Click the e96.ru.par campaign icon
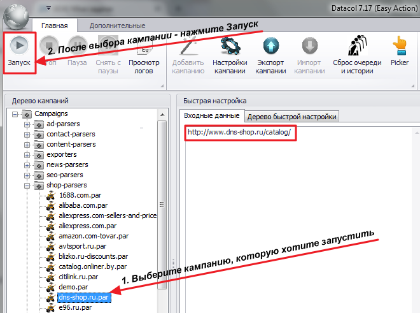This screenshot has width=420, height=313. tap(51, 308)
